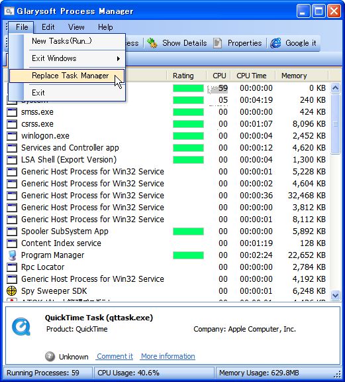Open the Comment it link
The width and height of the screenshot is (345, 382).
click(115, 356)
